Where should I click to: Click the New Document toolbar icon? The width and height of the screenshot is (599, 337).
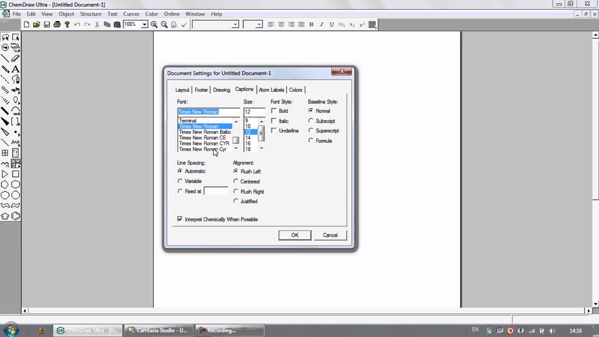pos(26,24)
